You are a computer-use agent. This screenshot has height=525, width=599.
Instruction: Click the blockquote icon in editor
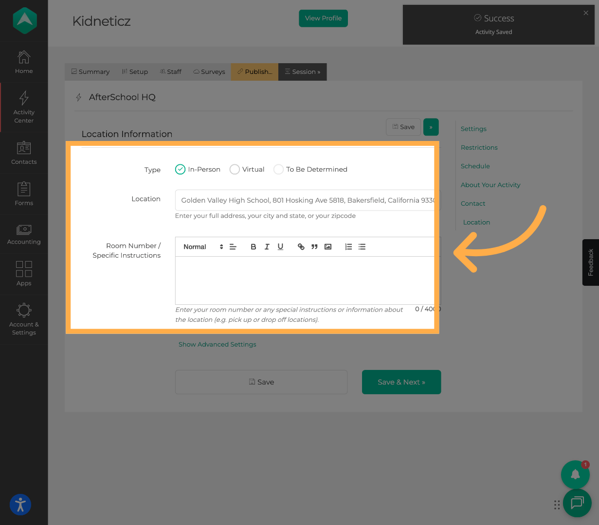(314, 247)
